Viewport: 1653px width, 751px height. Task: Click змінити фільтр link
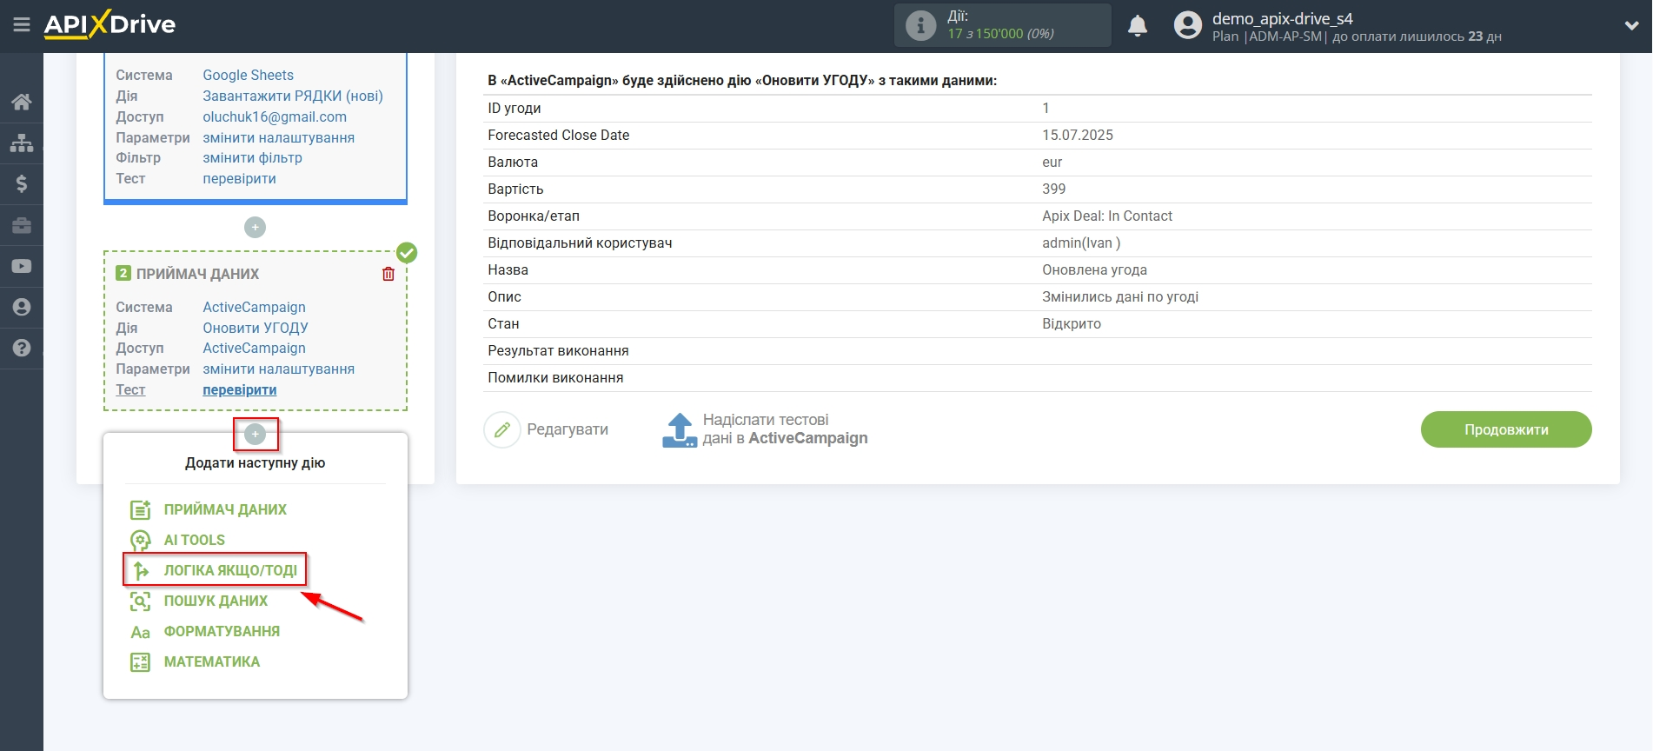click(252, 157)
